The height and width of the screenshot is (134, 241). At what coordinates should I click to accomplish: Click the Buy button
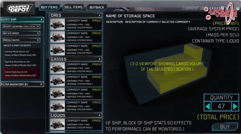point(225,127)
